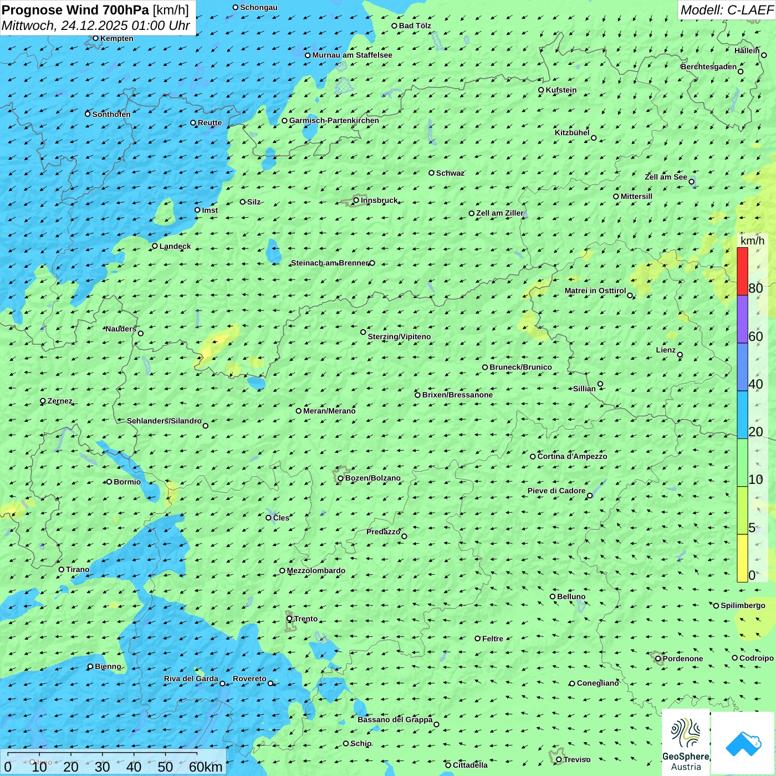Click the Cortina d'Ampezzo marker
This screenshot has width=776, height=776.
(533, 457)
